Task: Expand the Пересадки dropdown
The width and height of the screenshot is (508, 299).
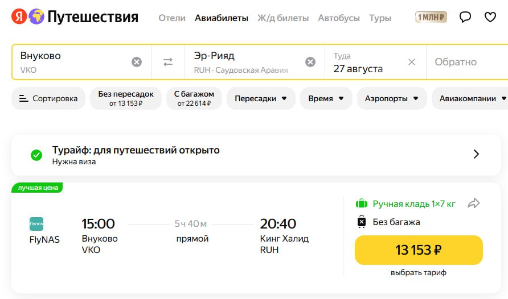Action: 261,98
